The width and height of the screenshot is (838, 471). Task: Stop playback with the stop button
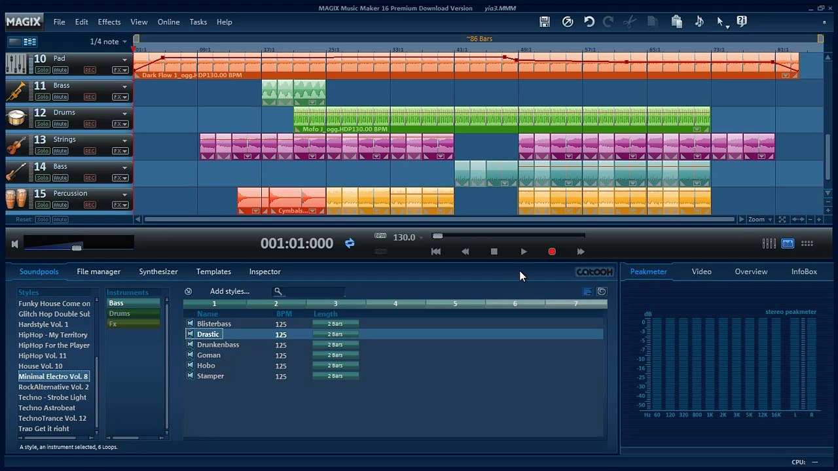pos(494,252)
